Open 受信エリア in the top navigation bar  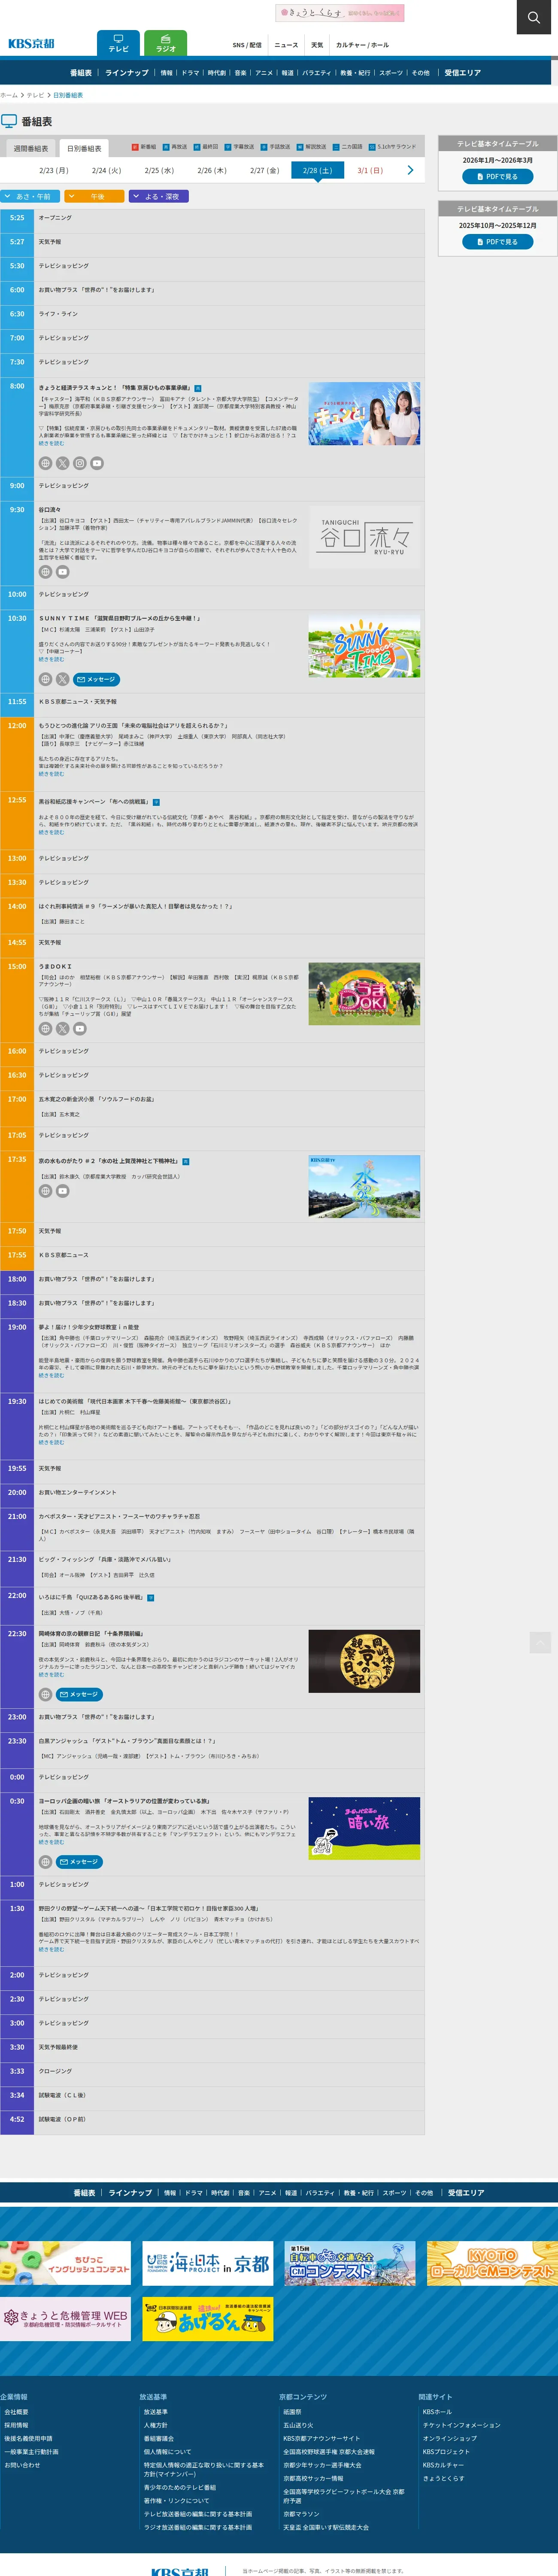coord(463,73)
